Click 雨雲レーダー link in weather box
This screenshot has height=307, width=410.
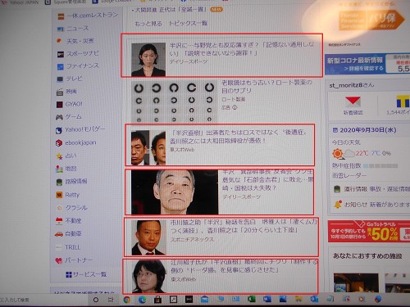[349, 175]
